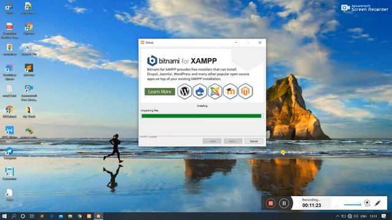Open Chrome from the taskbar
This screenshot has height=220, width=392.
(80, 216)
